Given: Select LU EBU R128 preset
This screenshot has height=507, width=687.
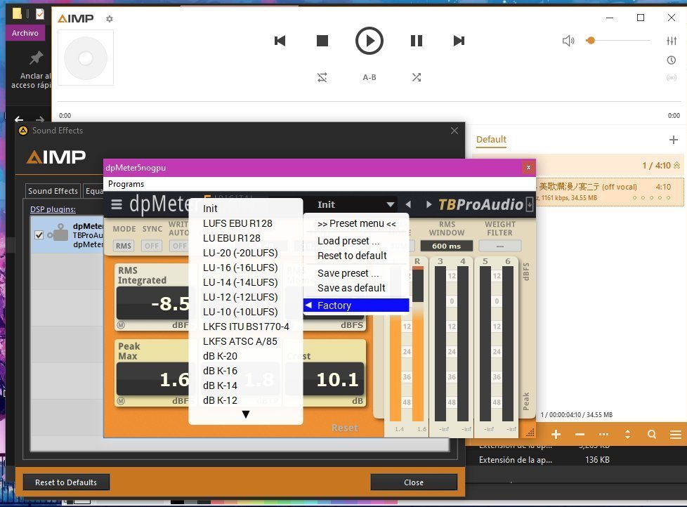Looking at the screenshot, I should (246, 238).
